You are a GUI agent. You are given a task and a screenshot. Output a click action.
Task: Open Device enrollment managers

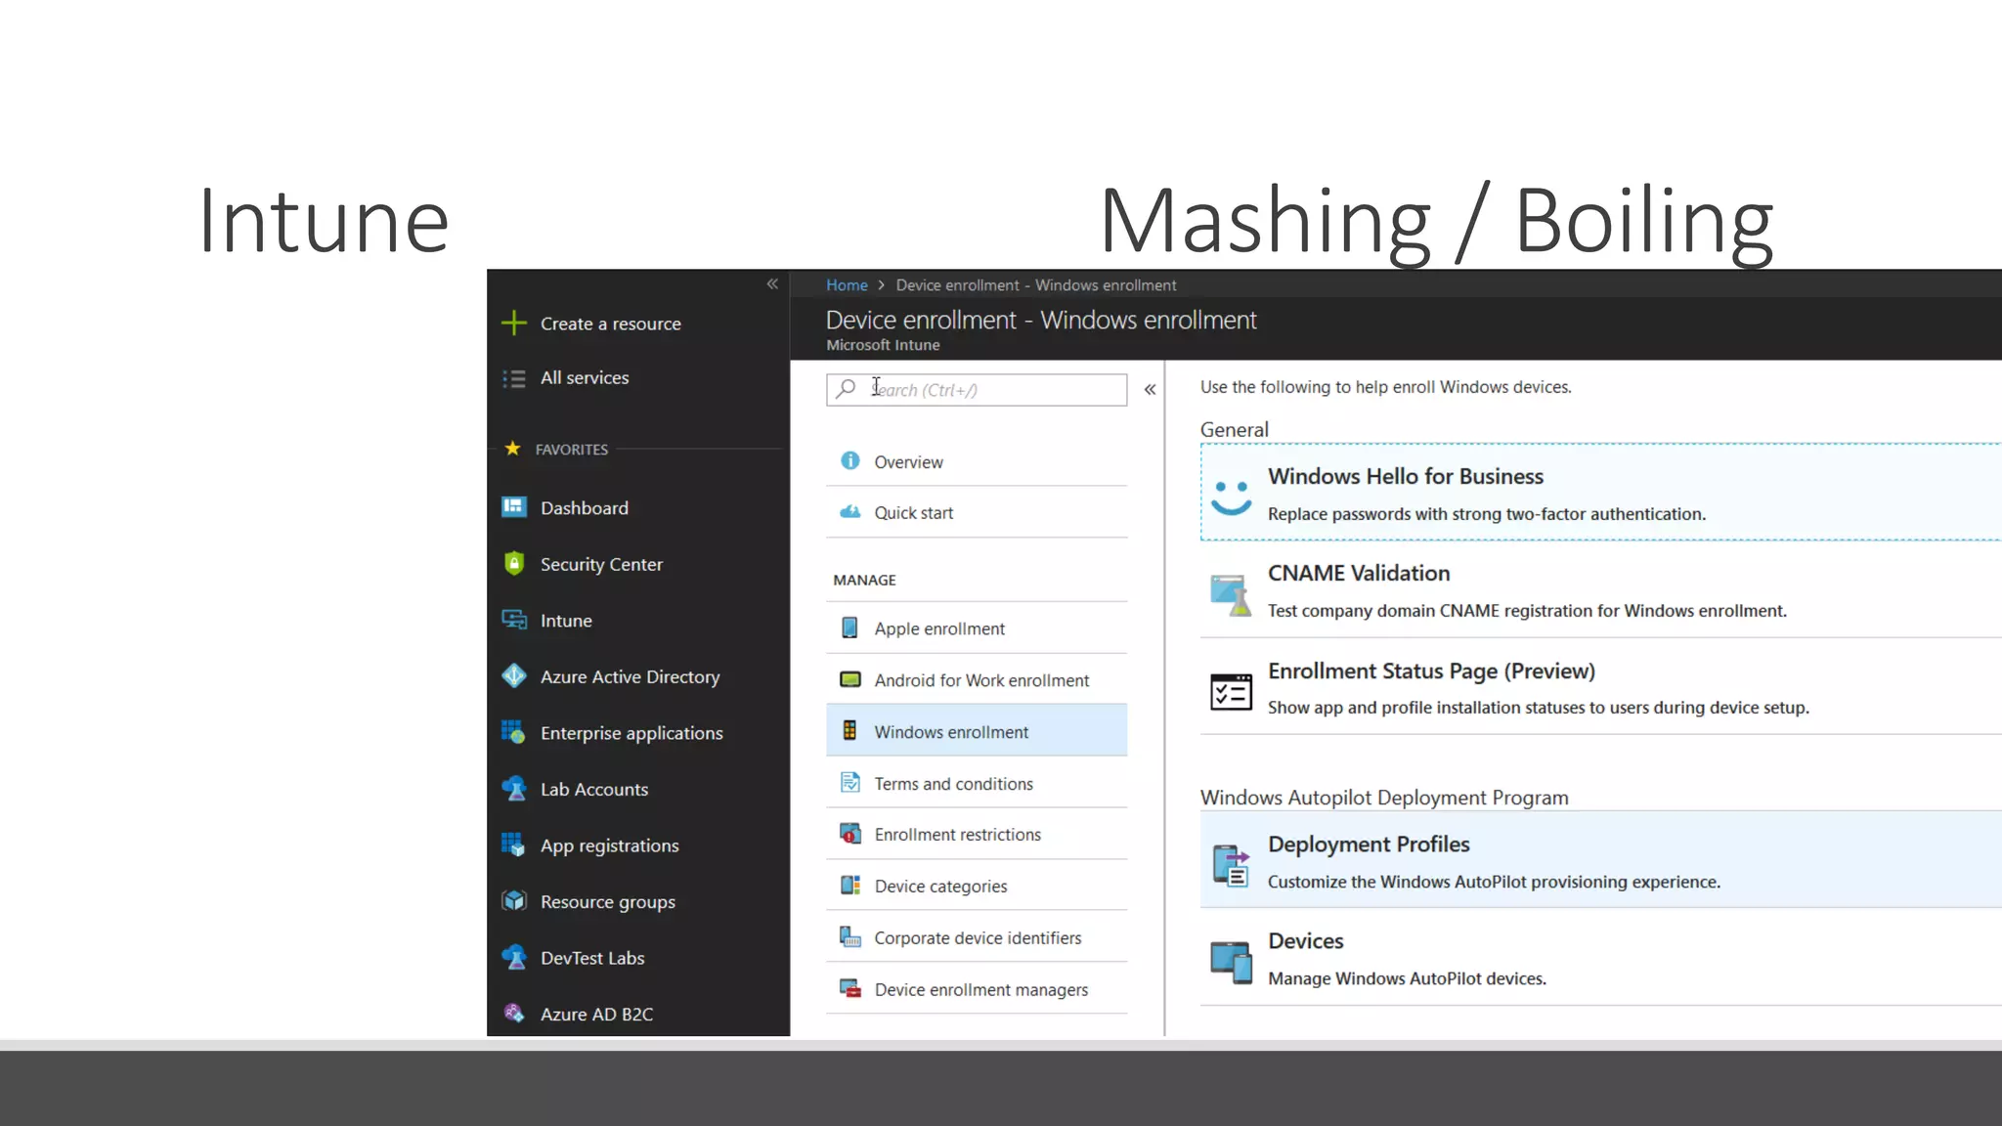pos(977,989)
